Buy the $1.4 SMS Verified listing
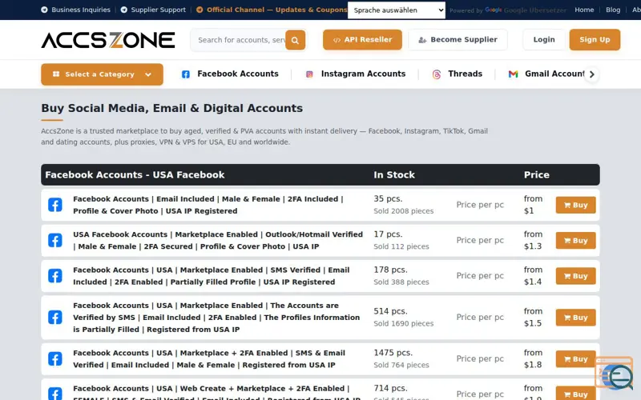This screenshot has width=641, height=400. click(575, 276)
